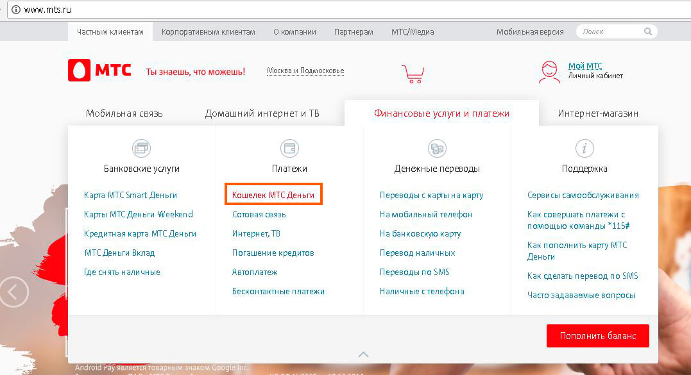The height and width of the screenshot is (375, 691).
Task: Open the shopping cart icon
Action: tap(413, 74)
